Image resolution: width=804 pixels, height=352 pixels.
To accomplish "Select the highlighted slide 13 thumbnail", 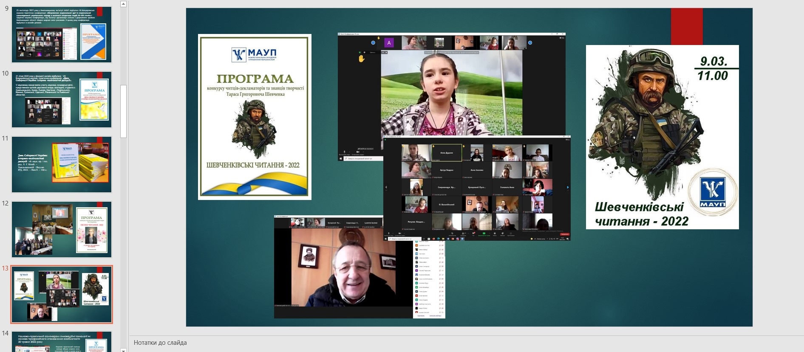I will (62, 295).
